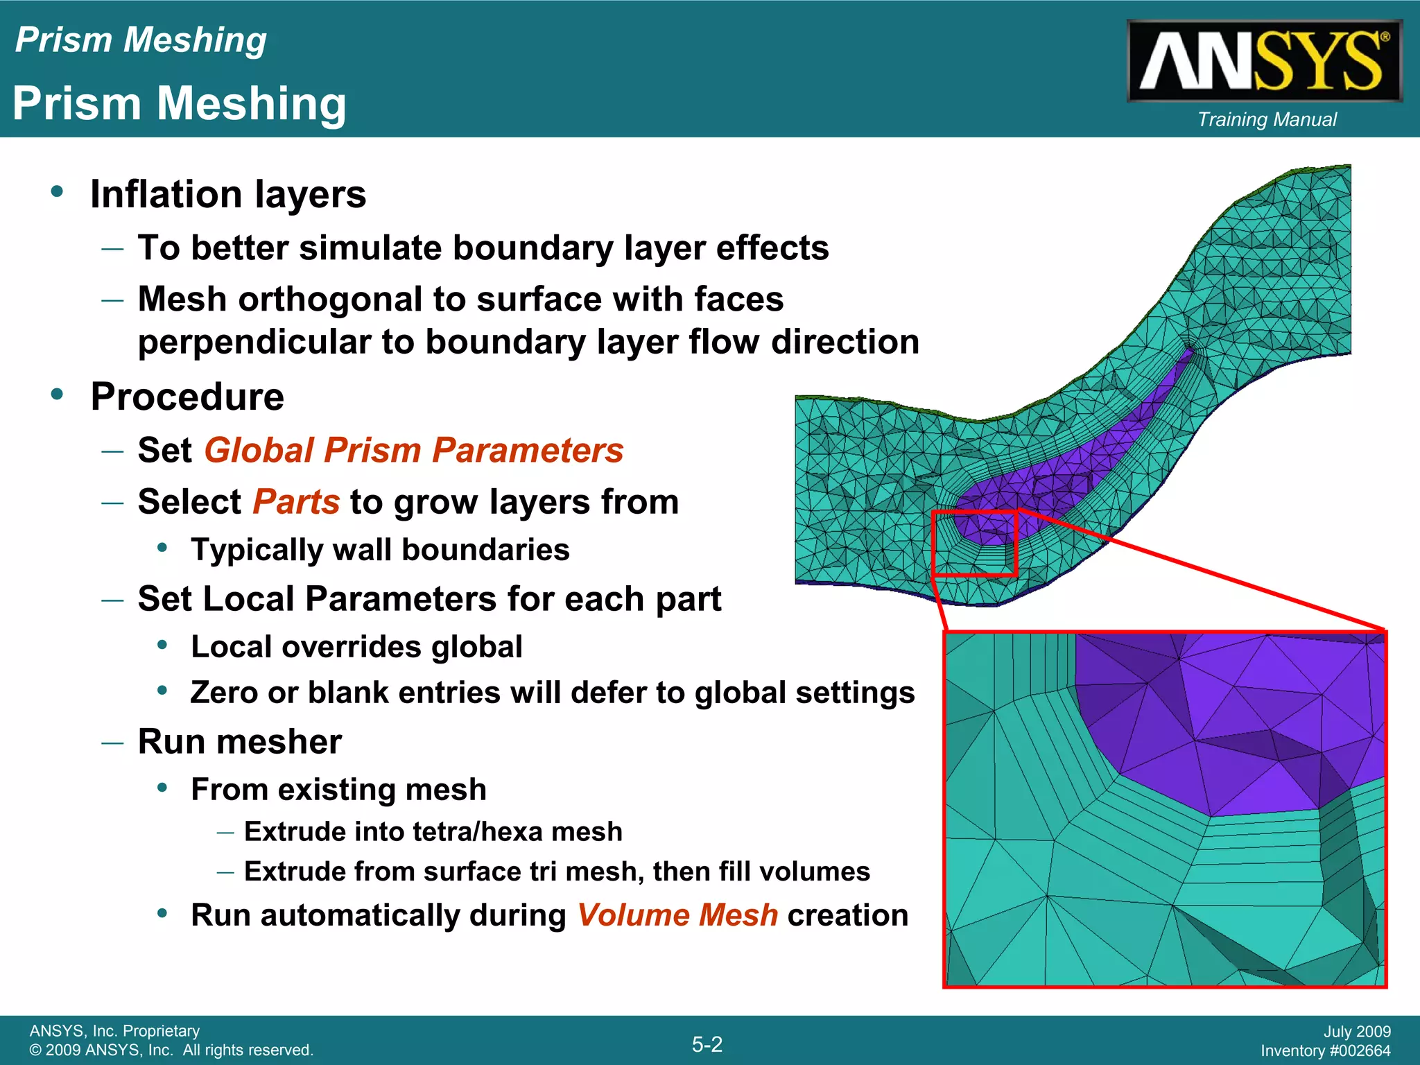Screen dimensions: 1420x1065
Task: Click the Training Manual label
Action: pos(1267,120)
